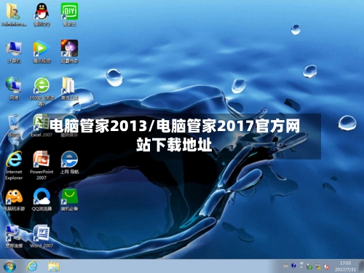Launch Tencent QQ penguin shortcut
Image resolution: width=364 pixels, height=273 pixels.
41,14
